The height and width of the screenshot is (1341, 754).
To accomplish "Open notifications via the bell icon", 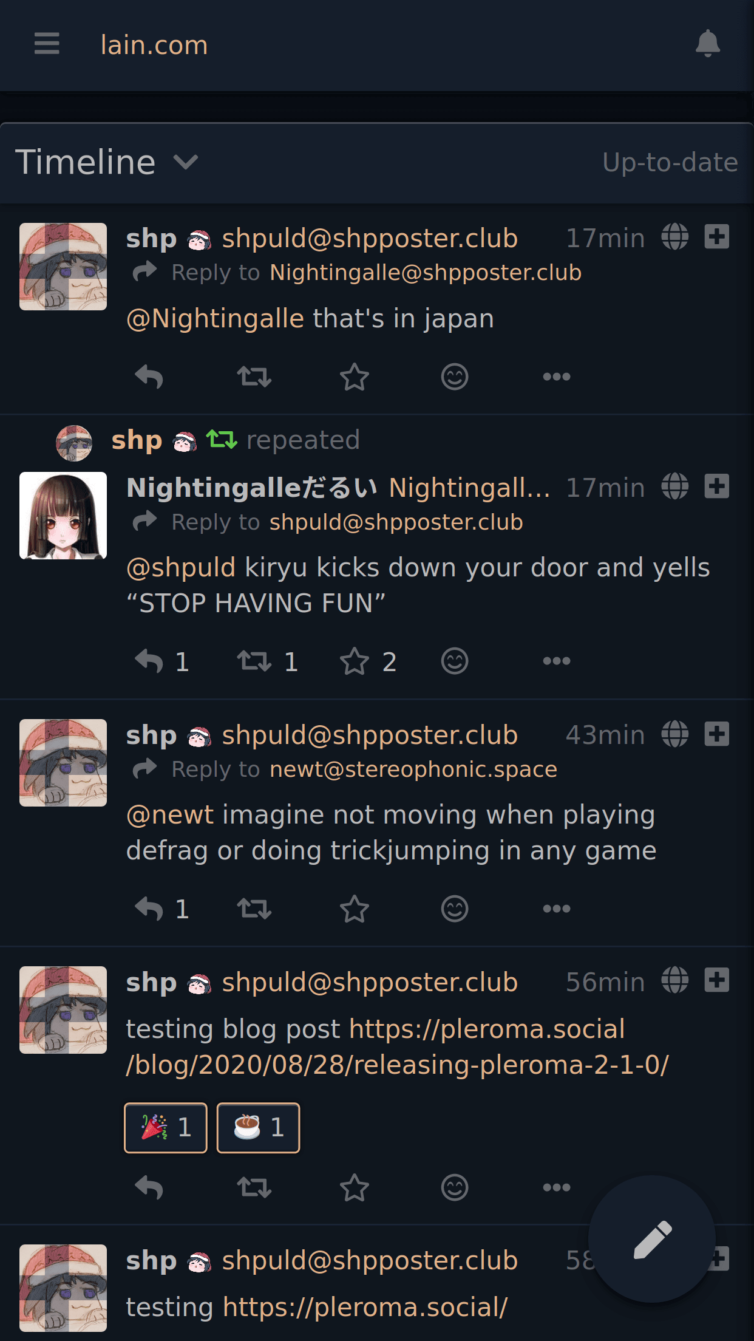I will 707,44.
